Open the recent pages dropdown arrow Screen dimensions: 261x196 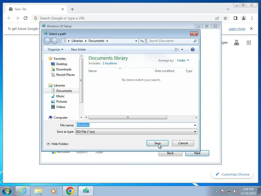tap(59, 41)
